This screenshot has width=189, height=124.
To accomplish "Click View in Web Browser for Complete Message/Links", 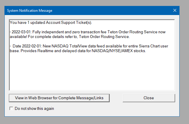I will (59, 98).
